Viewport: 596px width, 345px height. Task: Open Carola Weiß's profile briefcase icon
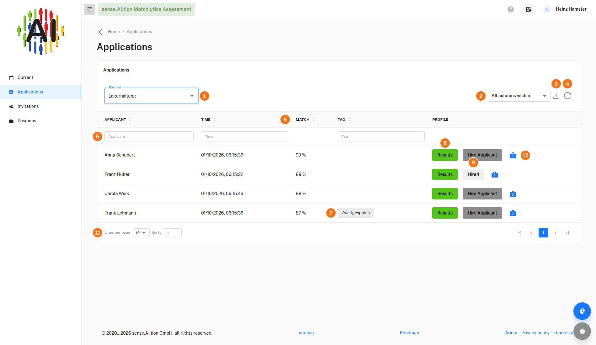click(513, 194)
